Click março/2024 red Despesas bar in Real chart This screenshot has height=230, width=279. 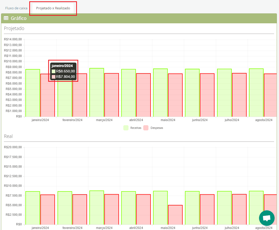click(112, 209)
